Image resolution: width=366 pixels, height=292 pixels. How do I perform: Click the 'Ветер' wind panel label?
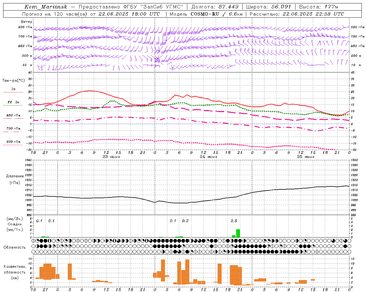[27, 22]
